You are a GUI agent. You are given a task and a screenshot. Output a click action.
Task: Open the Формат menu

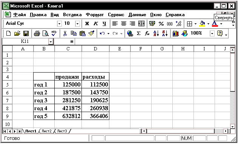tap(95, 15)
